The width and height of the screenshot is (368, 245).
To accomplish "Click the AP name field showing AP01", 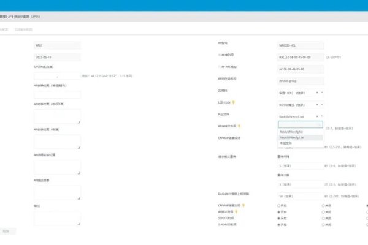I will tap(57, 45).
